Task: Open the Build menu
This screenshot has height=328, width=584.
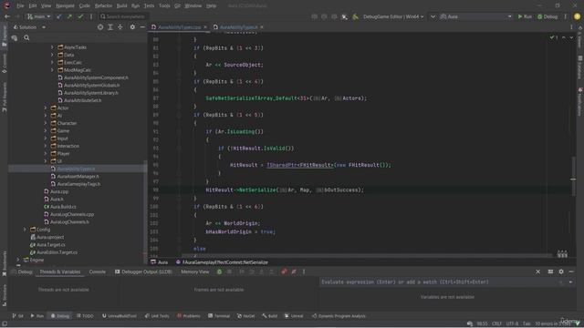Action: click(121, 6)
